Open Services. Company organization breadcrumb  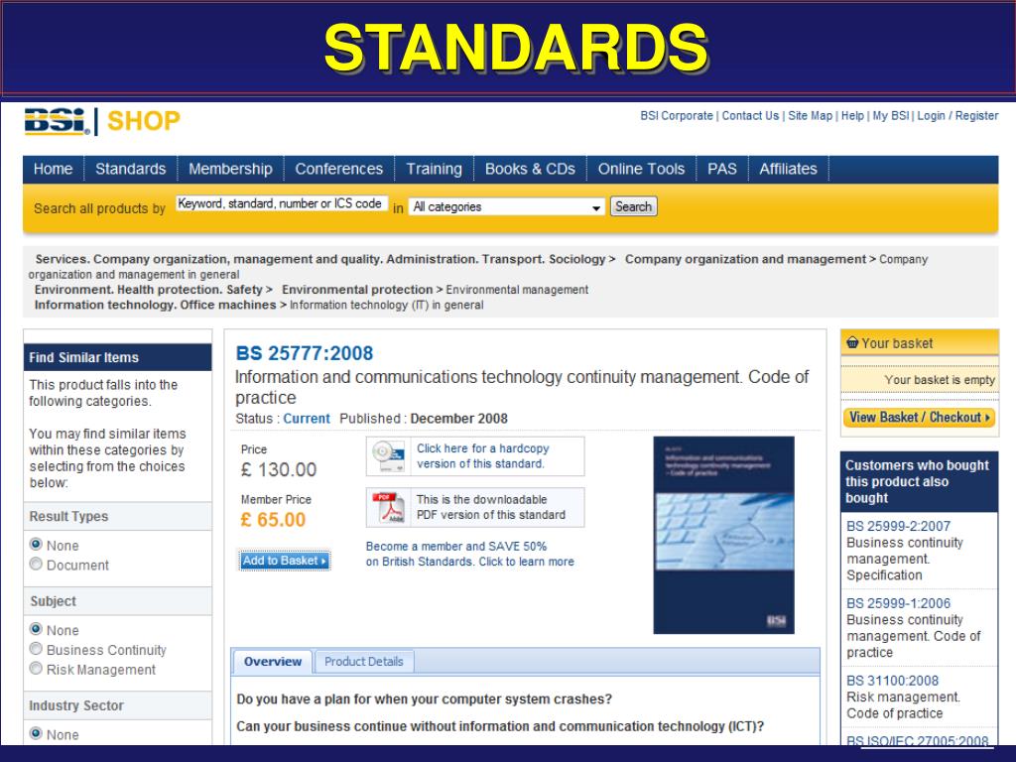click(320, 259)
